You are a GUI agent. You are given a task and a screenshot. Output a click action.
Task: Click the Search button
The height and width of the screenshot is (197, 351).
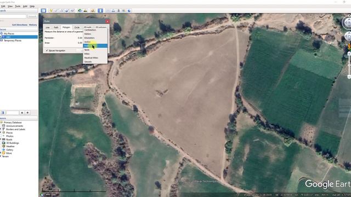32,16
